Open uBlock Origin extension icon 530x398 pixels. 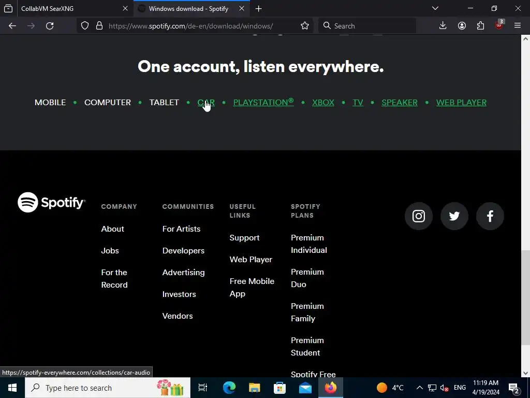point(499,26)
